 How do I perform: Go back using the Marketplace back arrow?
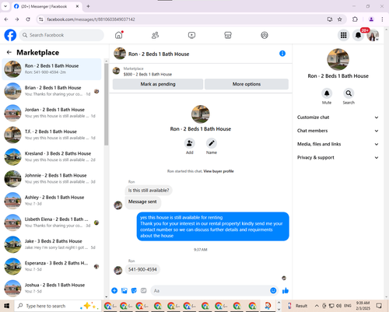point(9,52)
